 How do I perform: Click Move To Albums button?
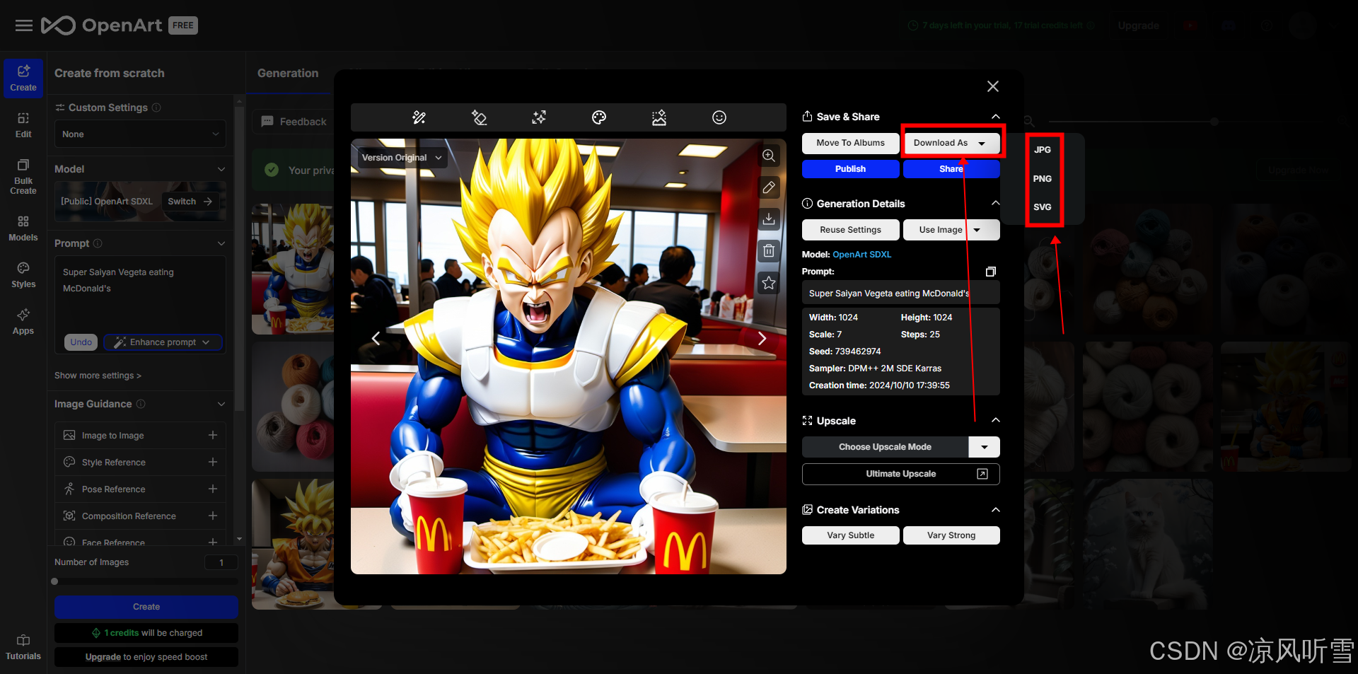click(x=851, y=143)
